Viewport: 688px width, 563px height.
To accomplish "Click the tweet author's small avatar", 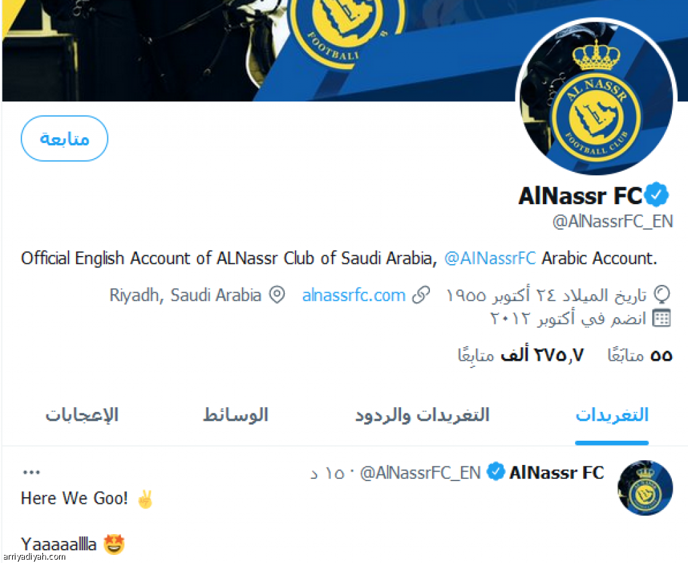I will coord(644,488).
